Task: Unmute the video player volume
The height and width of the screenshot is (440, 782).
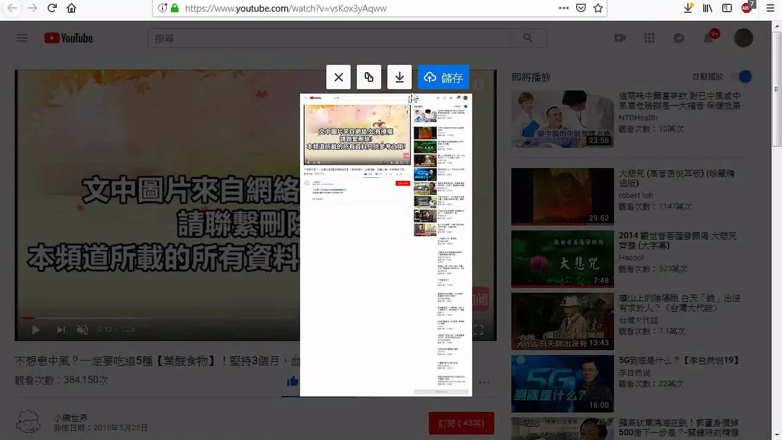Action: tap(82, 330)
